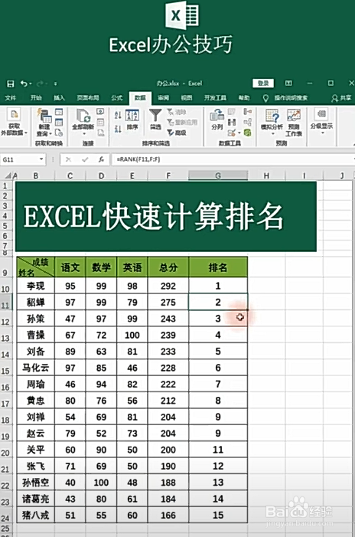Open the 文件 menu tab
The width and height of the screenshot is (355, 537).
pos(10,98)
